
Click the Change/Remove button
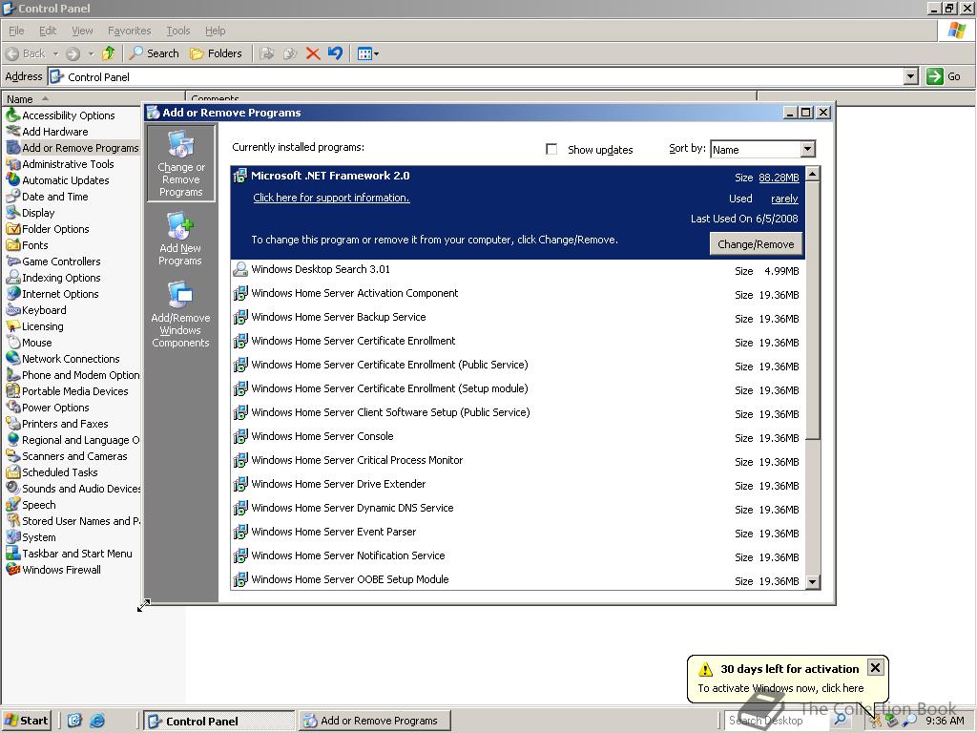[x=756, y=243]
